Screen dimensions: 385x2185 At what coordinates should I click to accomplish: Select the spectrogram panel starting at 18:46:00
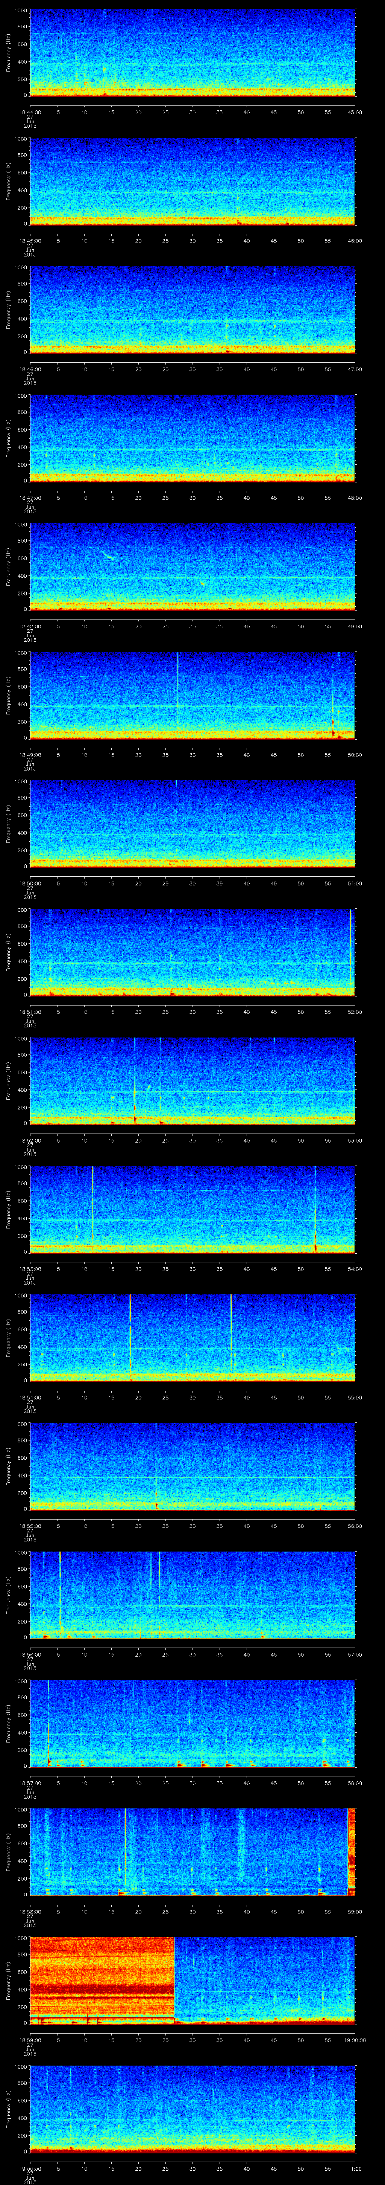[192, 310]
